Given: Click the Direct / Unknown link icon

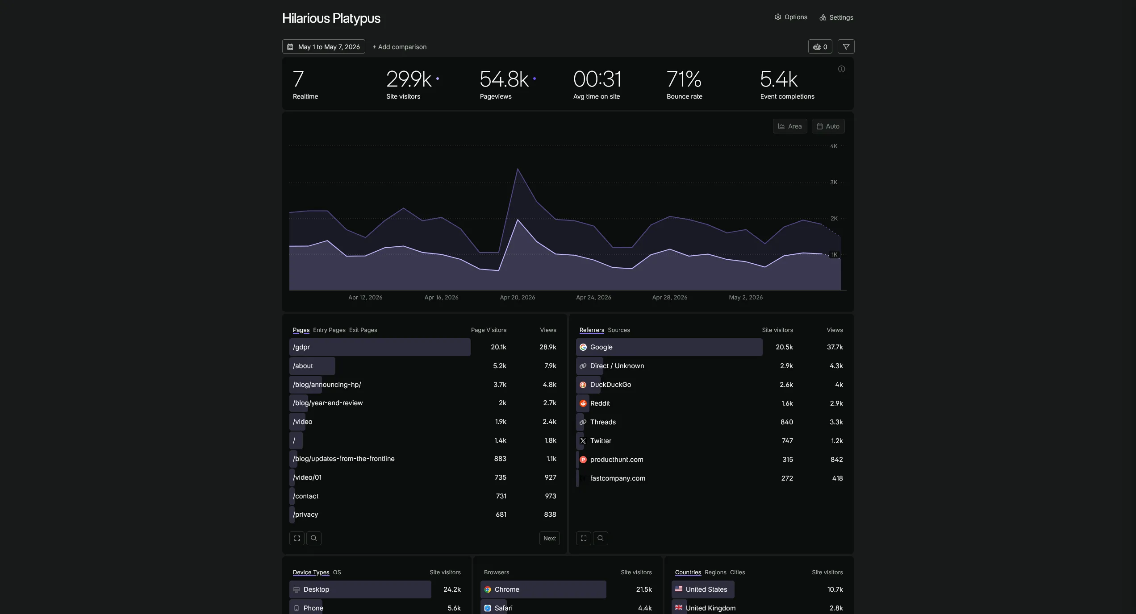Looking at the screenshot, I should point(583,366).
